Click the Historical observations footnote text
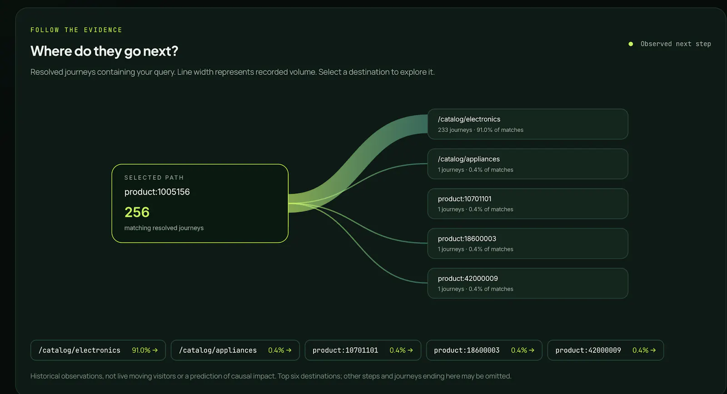 [x=271, y=376]
